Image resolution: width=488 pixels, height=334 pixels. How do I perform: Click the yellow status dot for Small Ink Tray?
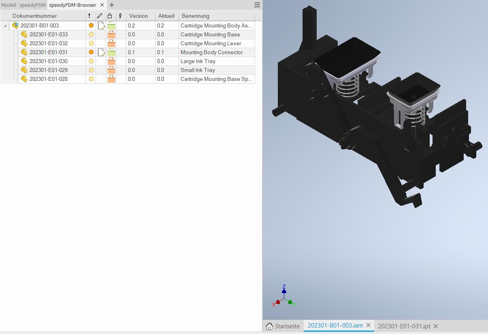tap(91, 70)
